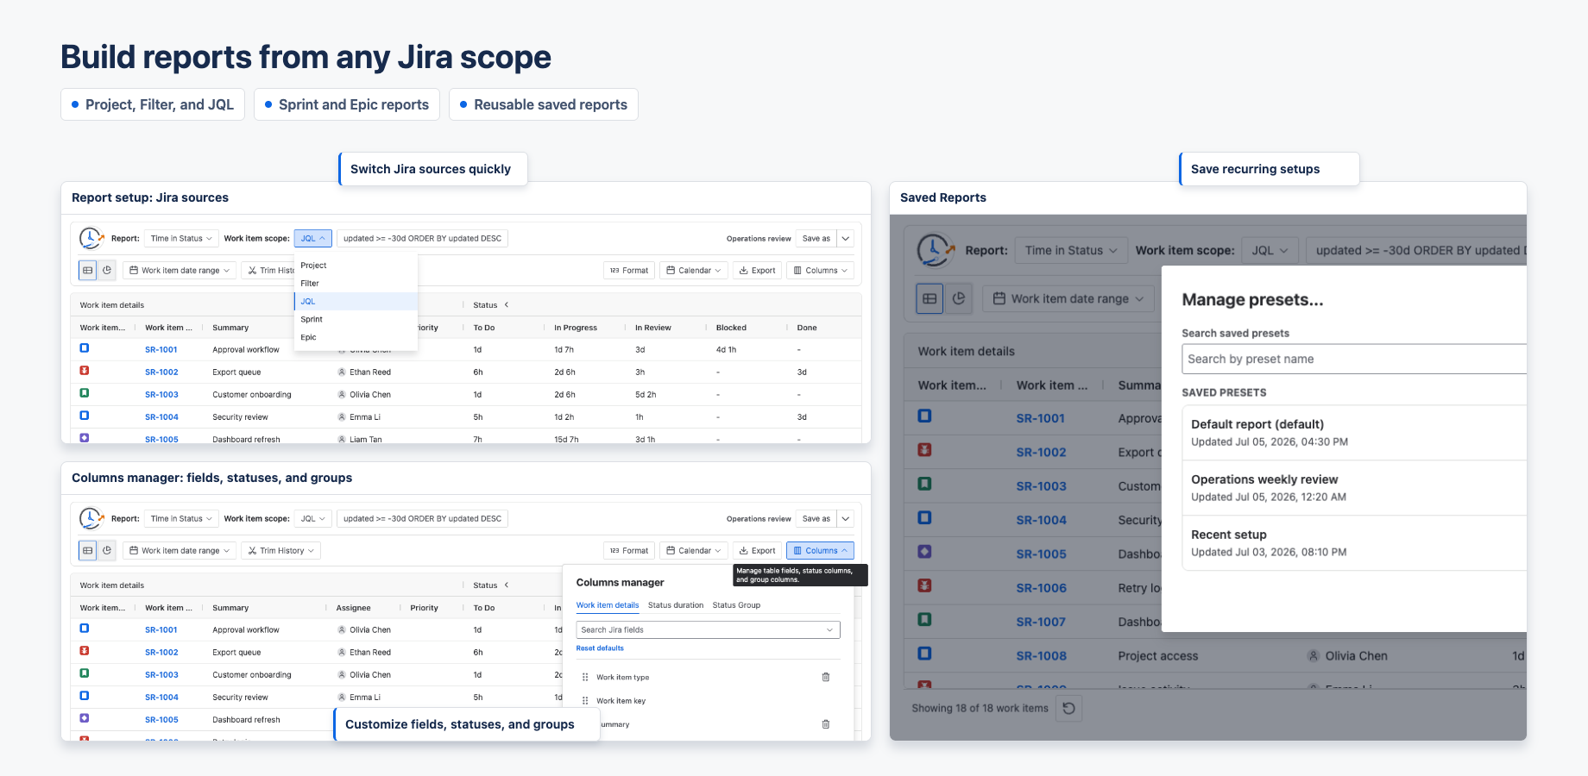The image size is (1588, 776).
Task: Click In Review column header in Report setup
Action: tap(653, 329)
